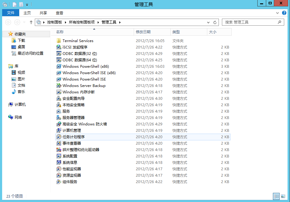This screenshot has width=290, height=202.
Task: Open 下载 in the navigation pane
Action: (x=21, y=40)
